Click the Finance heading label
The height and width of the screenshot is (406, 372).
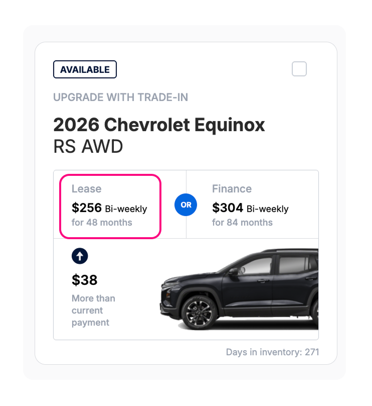click(232, 189)
